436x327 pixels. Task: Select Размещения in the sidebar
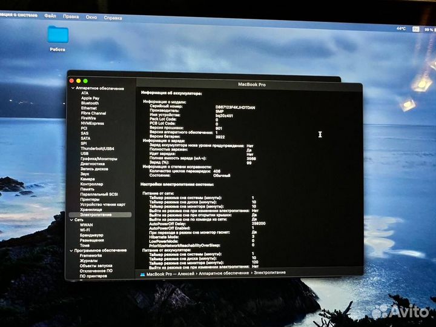click(x=92, y=240)
